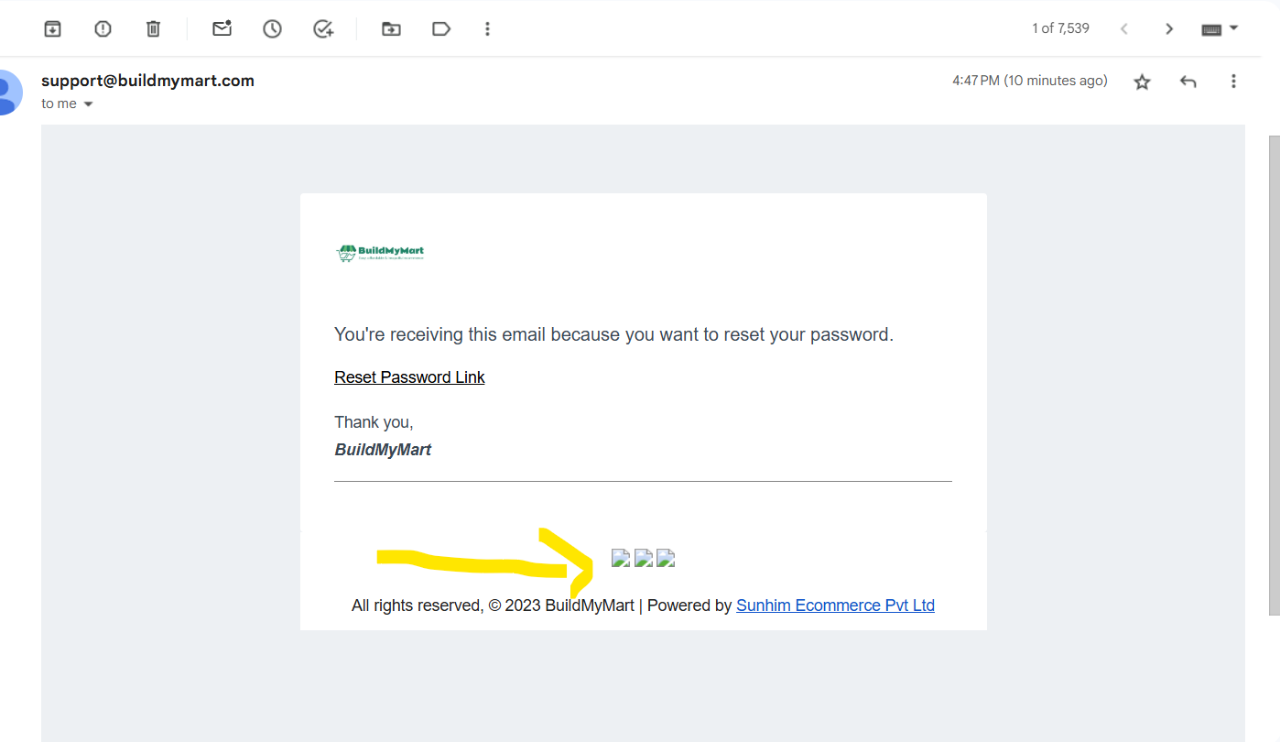Expand the 'to me' recipient details arrow
Image resolution: width=1280 pixels, height=742 pixels.
(89, 104)
